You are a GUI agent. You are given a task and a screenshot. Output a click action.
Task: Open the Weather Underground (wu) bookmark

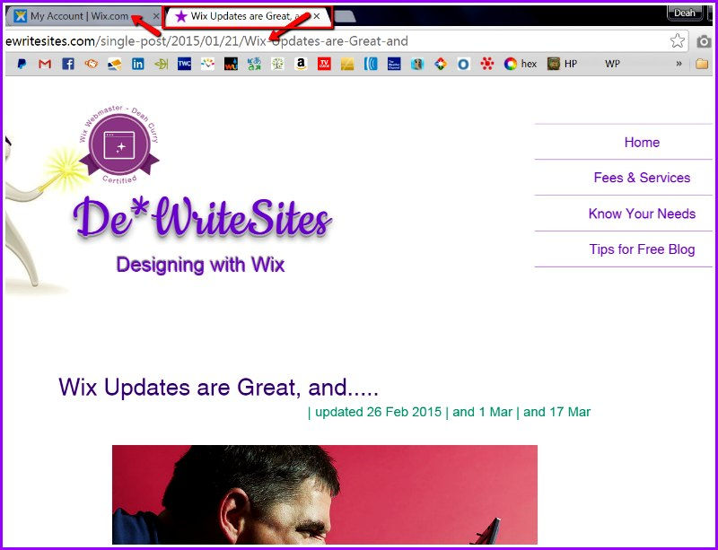231,64
